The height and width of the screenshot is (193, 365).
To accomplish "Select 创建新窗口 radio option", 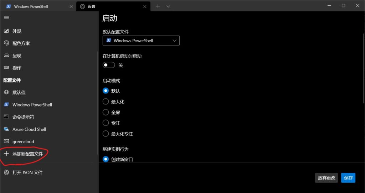I will [106, 159].
